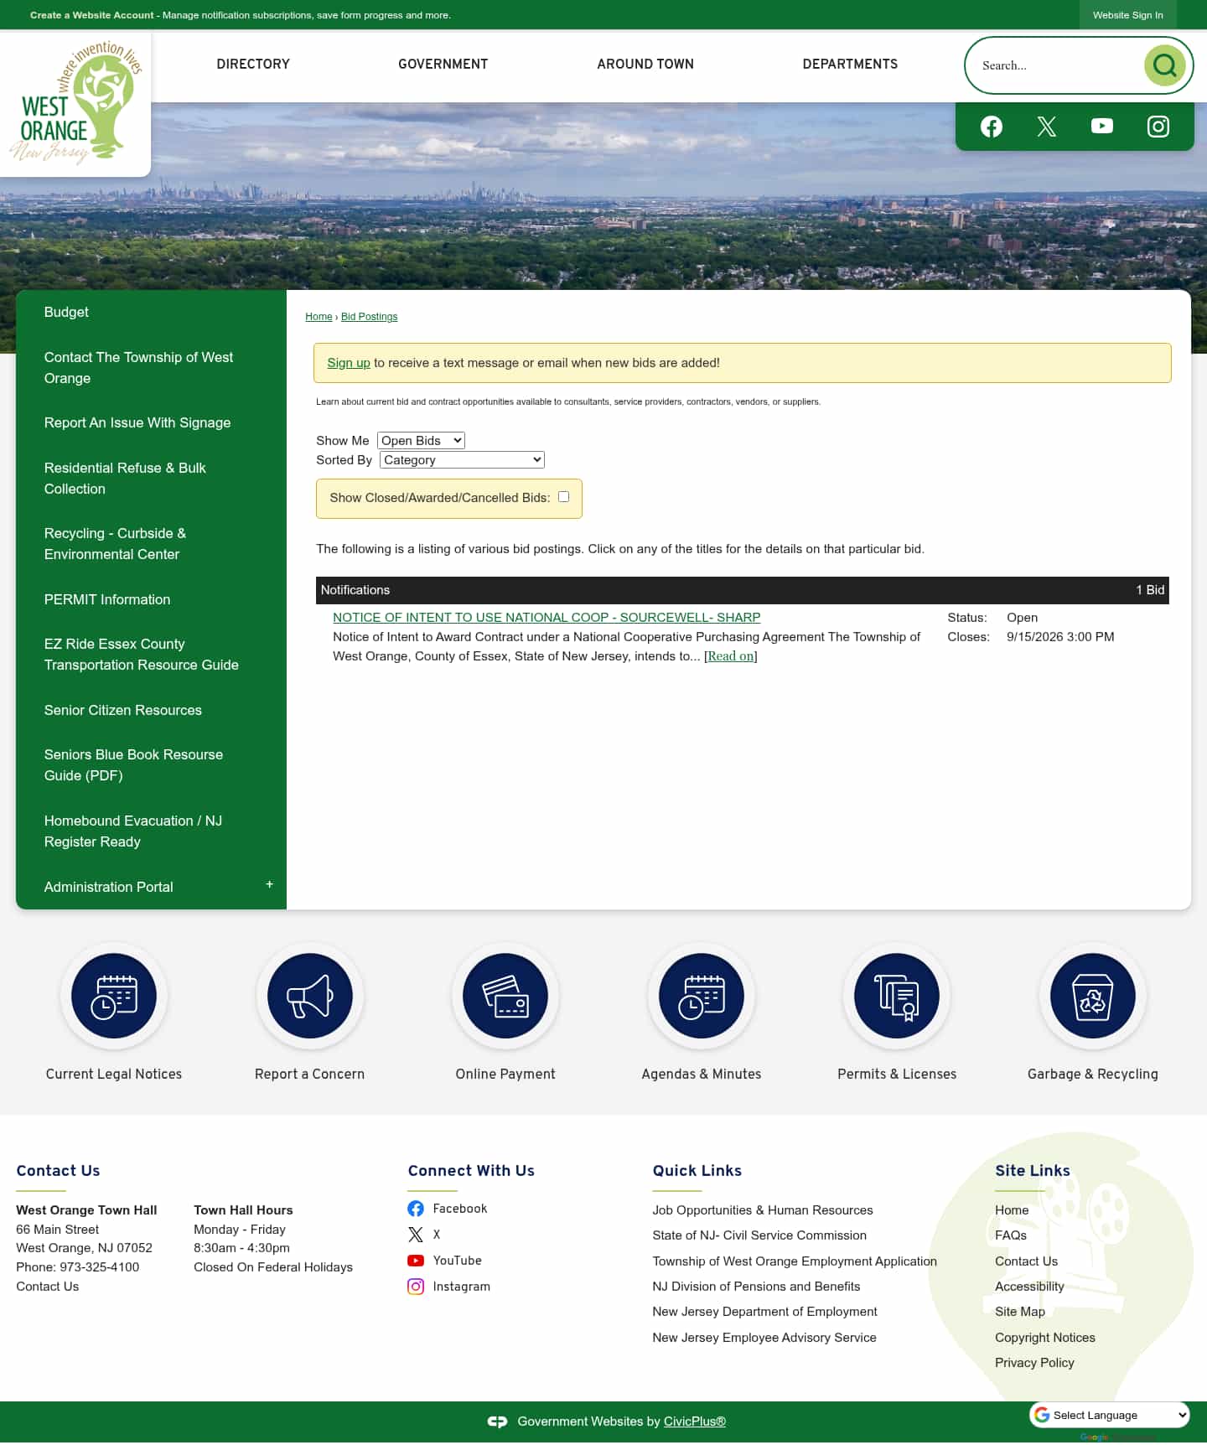1207x1445 pixels.
Task: Click Township of West Orange Employment Application
Action: 795,1261
